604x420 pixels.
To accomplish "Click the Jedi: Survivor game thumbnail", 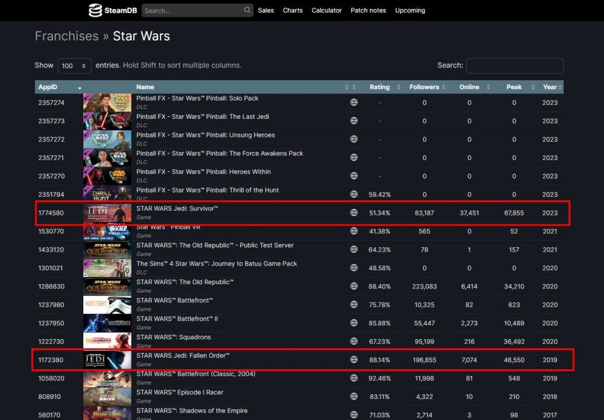I will (x=107, y=213).
